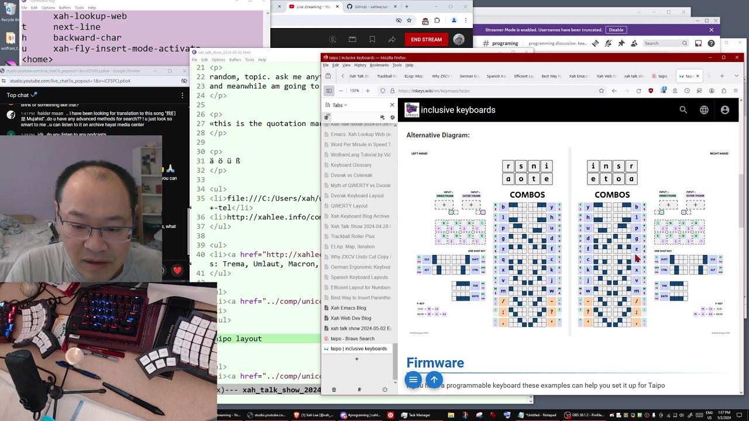Open the Firefox Bookmarks menu
The height and width of the screenshot is (421, 749).
click(379, 65)
